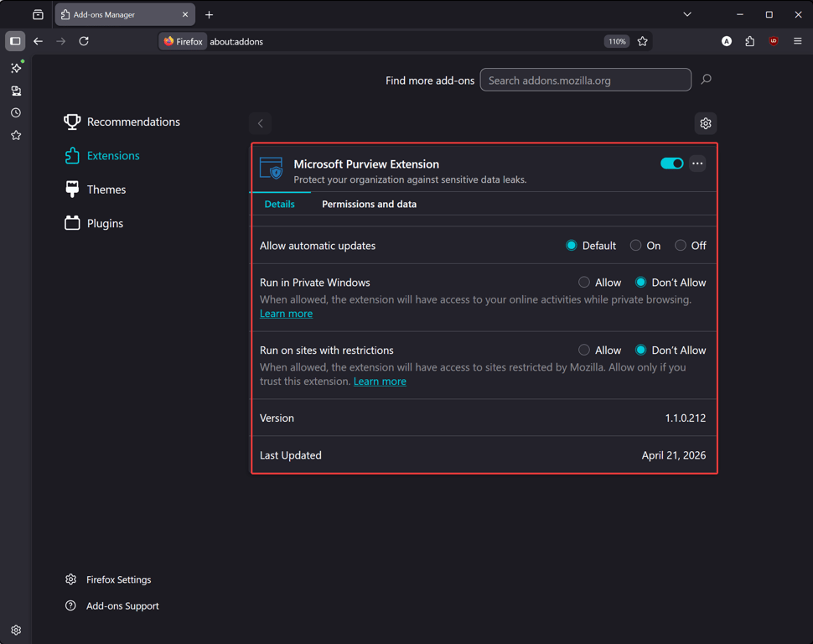Open the add-ons tools gear menu

tap(706, 123)
